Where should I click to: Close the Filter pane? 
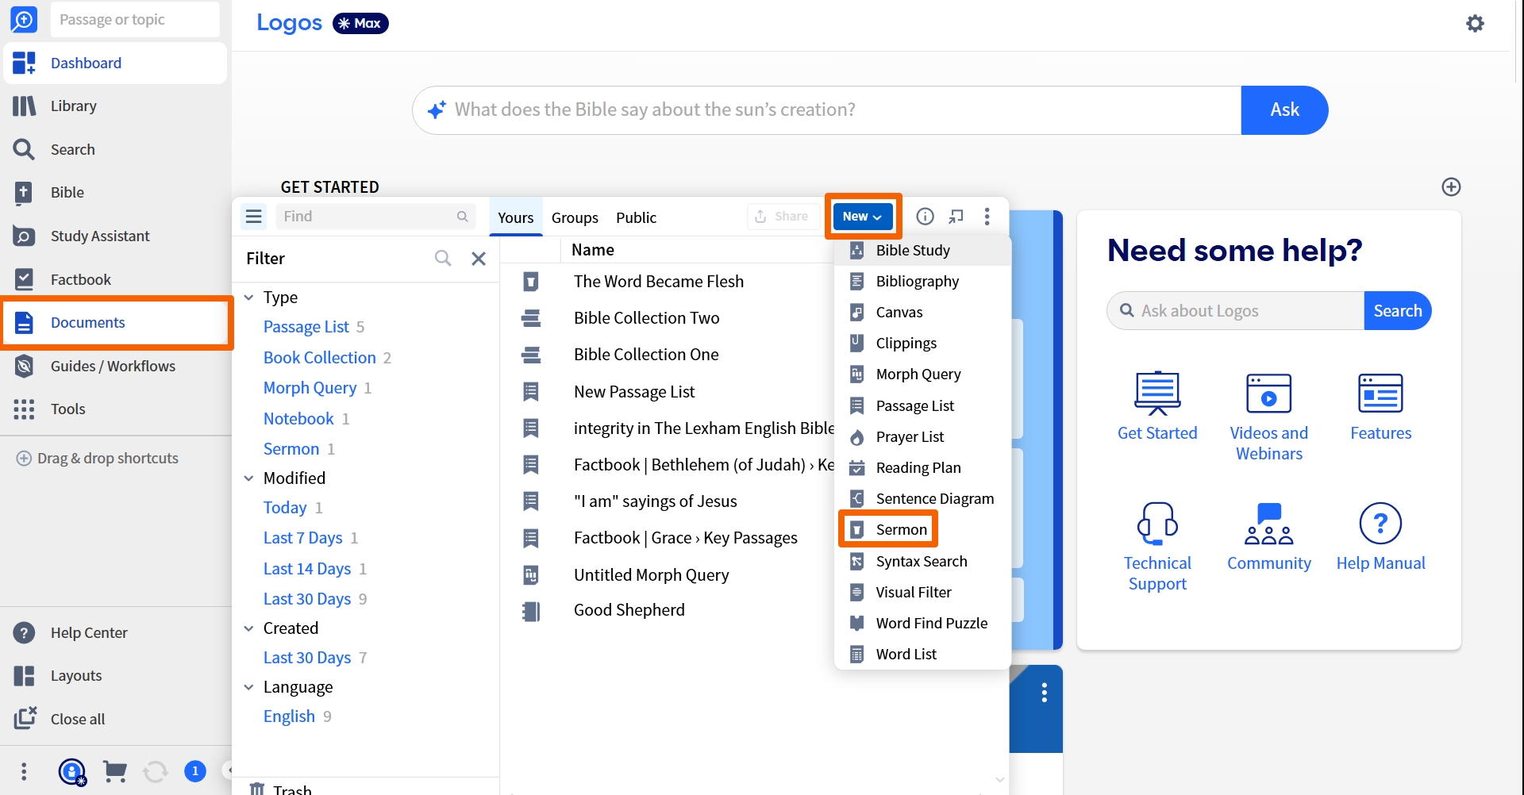point(479,259)
